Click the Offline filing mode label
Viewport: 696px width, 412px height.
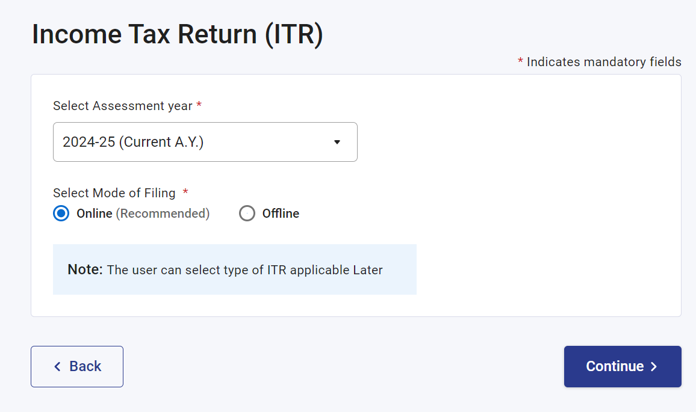click(281, 214)
